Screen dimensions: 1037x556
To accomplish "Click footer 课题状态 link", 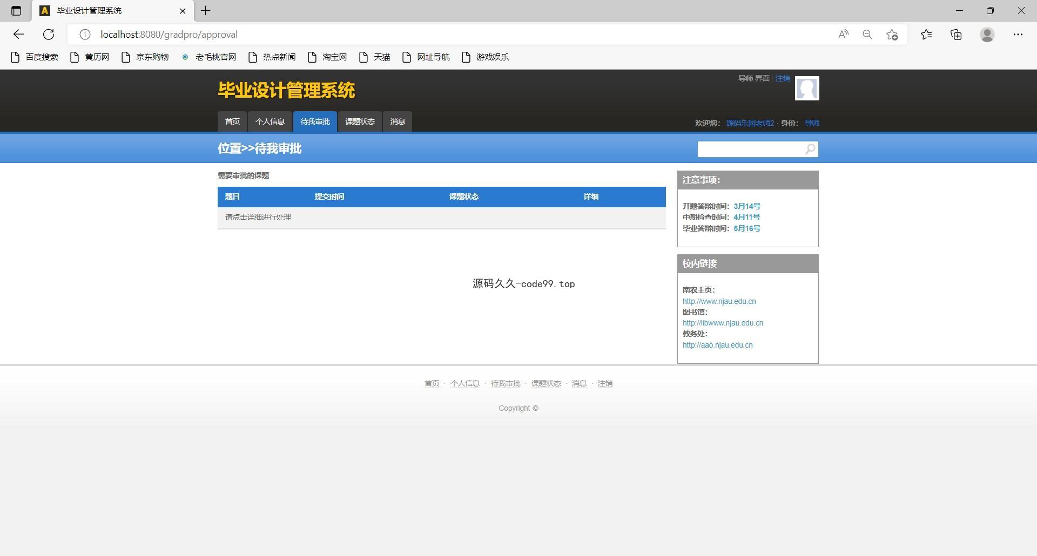I will click(546, 383).
